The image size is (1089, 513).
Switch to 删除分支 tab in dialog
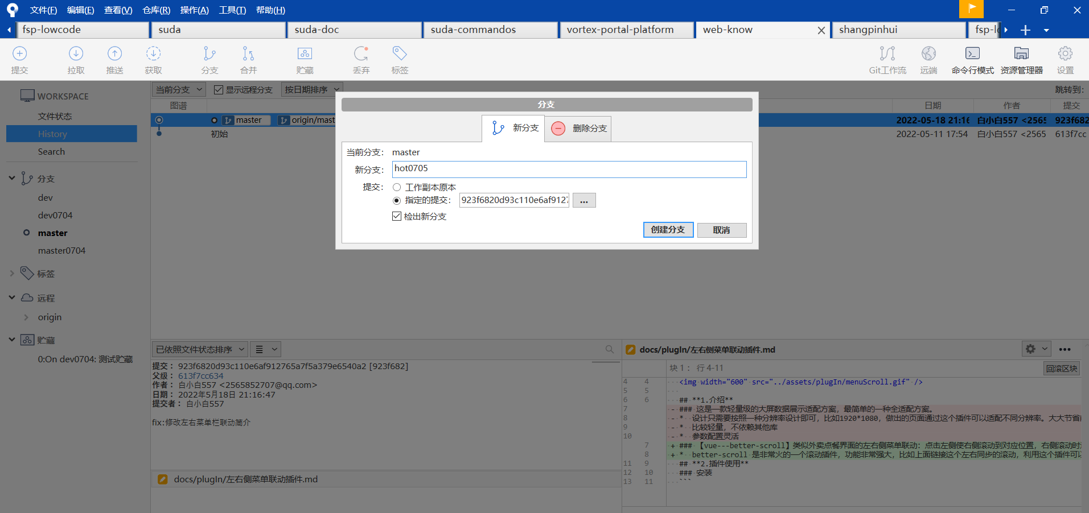pos(579,128)
